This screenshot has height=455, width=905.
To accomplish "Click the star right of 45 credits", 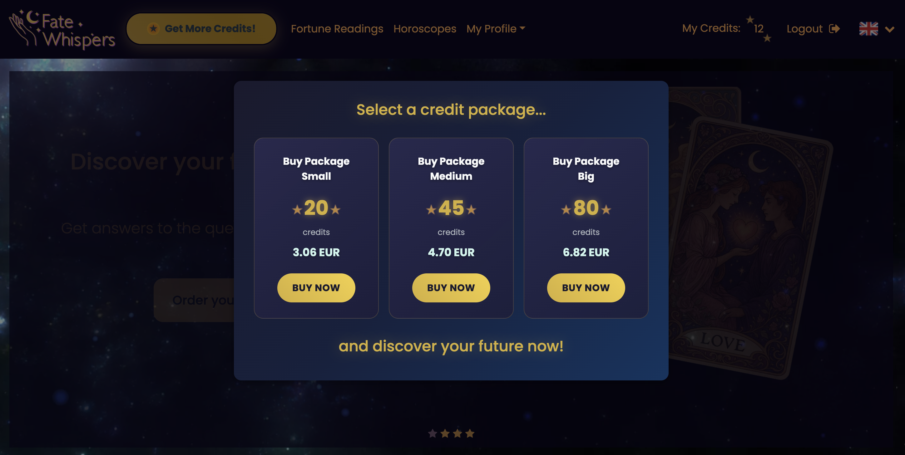I will (471, 210).
